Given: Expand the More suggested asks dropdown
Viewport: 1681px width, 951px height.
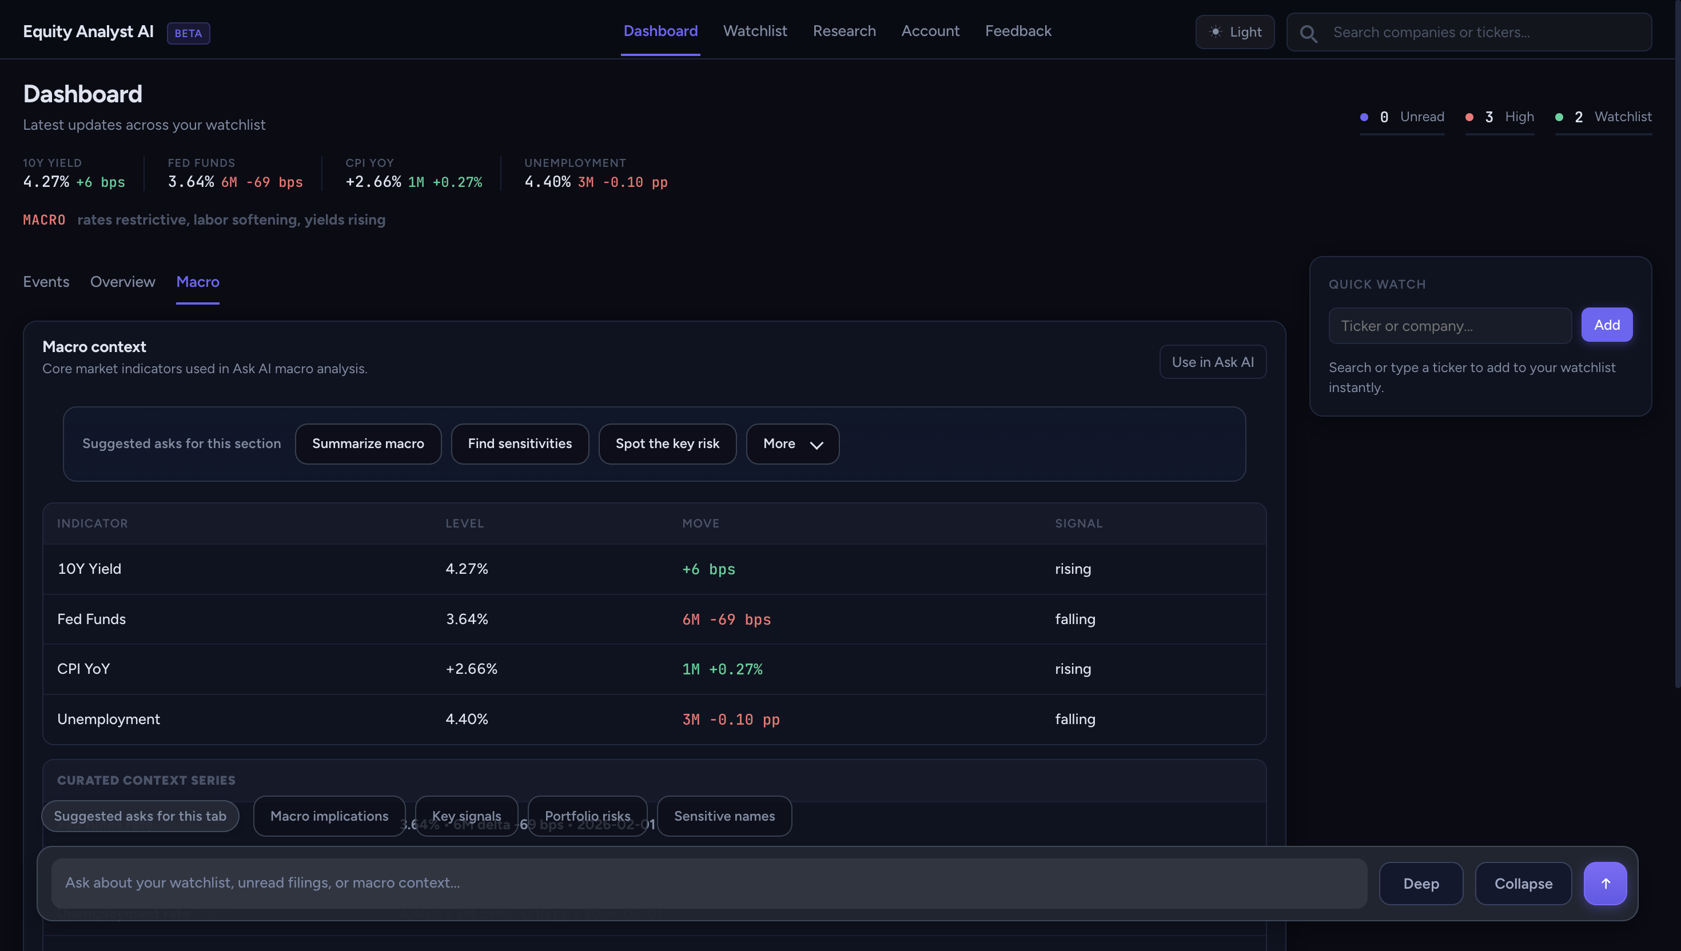Looking at the screenshot, I should [792, 443].
